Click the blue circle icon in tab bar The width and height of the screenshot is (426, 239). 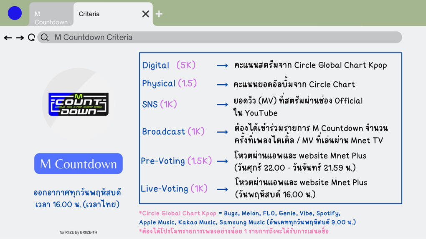point(15,13)
